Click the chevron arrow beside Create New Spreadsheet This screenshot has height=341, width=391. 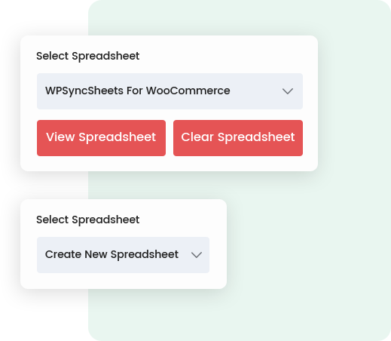(197, 255)
